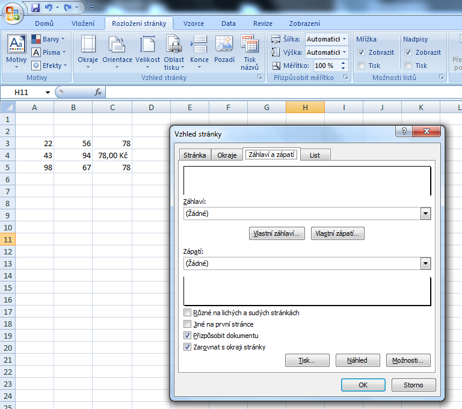Open the Okraje tab in dialog
462x409 pixels.
[227, 155]
